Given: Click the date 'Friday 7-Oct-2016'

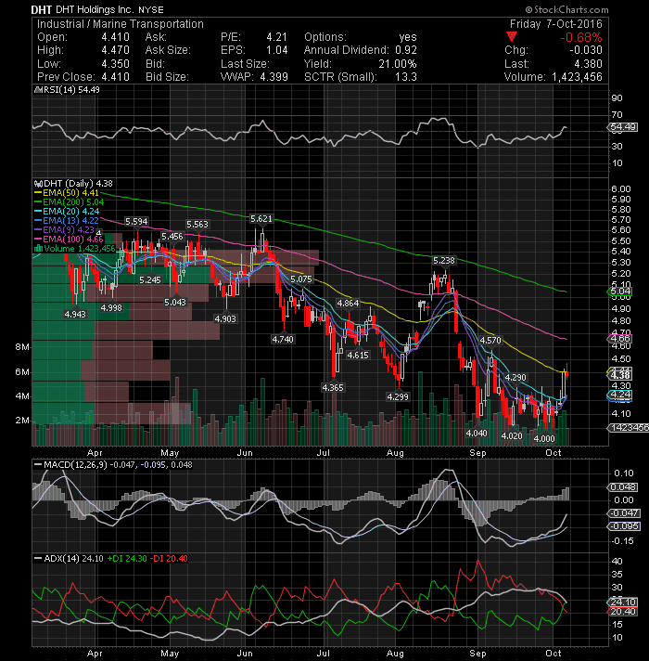Looking at the screenshot, I should [x=556, y=24].
